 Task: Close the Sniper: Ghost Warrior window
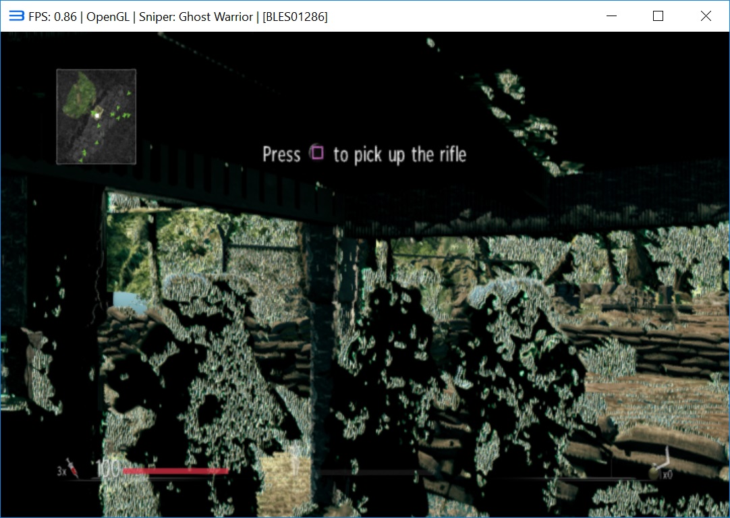click(706, 16)
